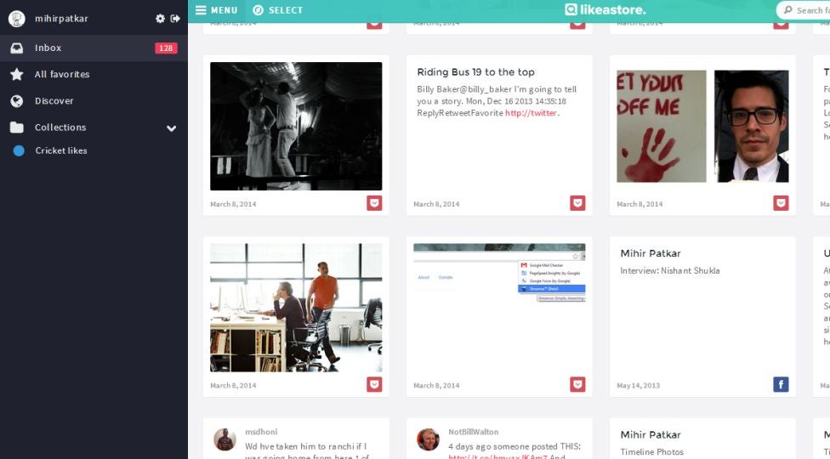
Task: Open the Discover section
Action: click(94, 101)
